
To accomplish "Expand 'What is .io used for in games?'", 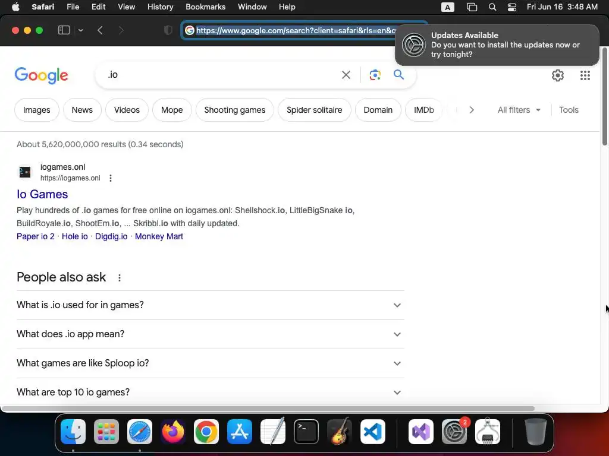I will point(211,305).
